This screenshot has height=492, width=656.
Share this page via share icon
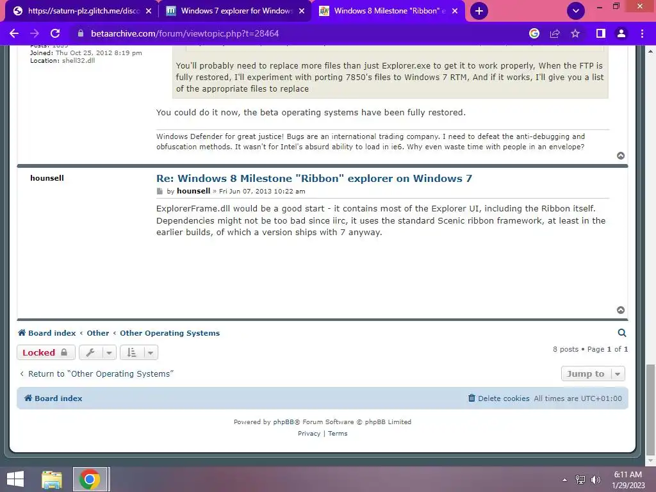[555, 33]
